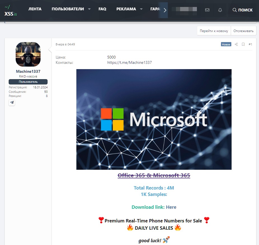The width and height of the screenshot is (259, 245).
Task: Click the Machine1337 avatar image
Action: 28,54
